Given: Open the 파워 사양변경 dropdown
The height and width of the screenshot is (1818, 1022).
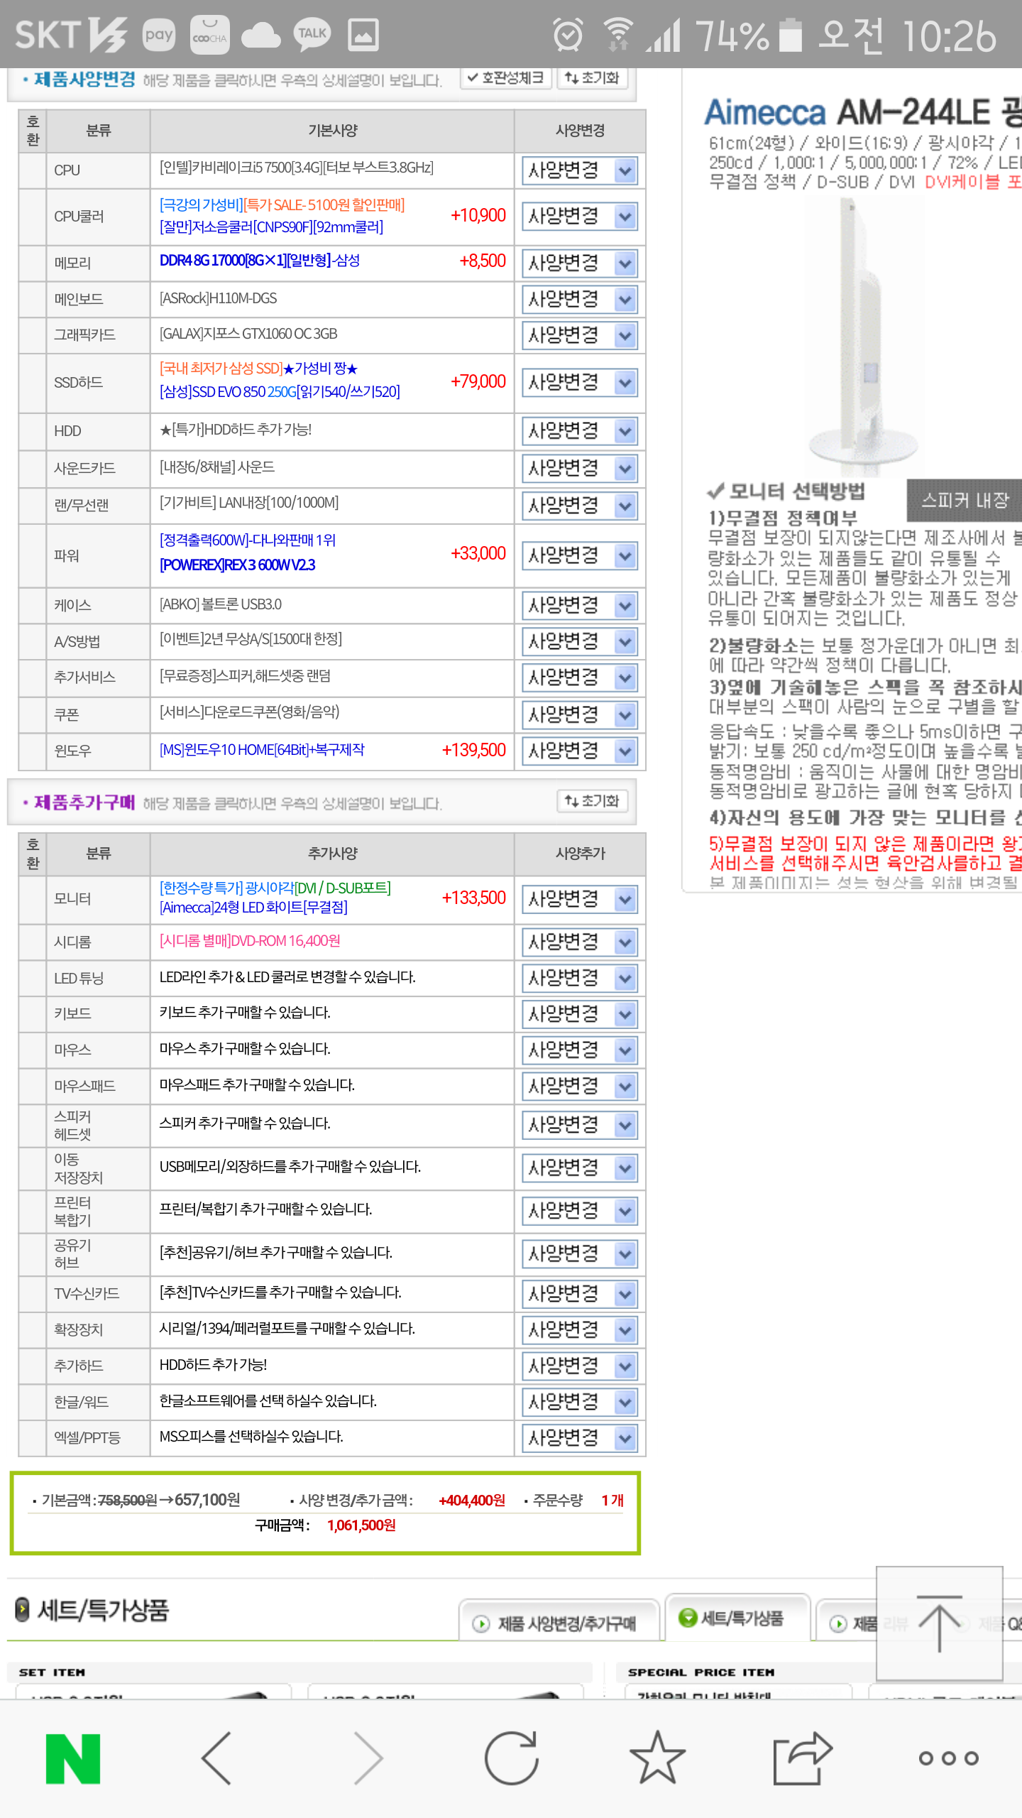Looking at the screenshot, I should (579, 555).
